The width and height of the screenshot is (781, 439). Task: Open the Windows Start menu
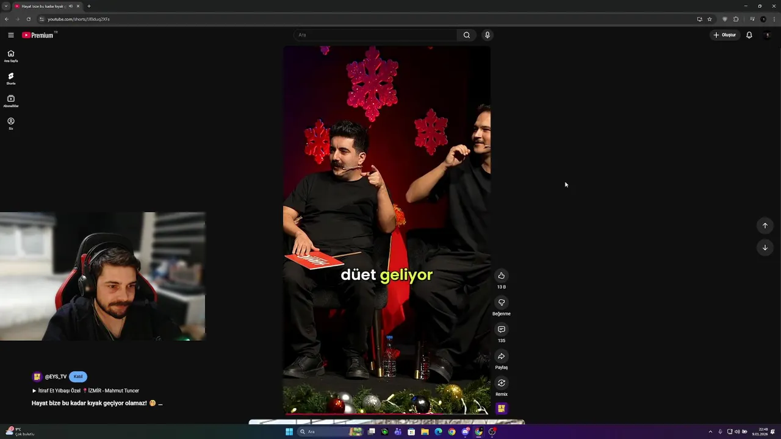point(289,432)
